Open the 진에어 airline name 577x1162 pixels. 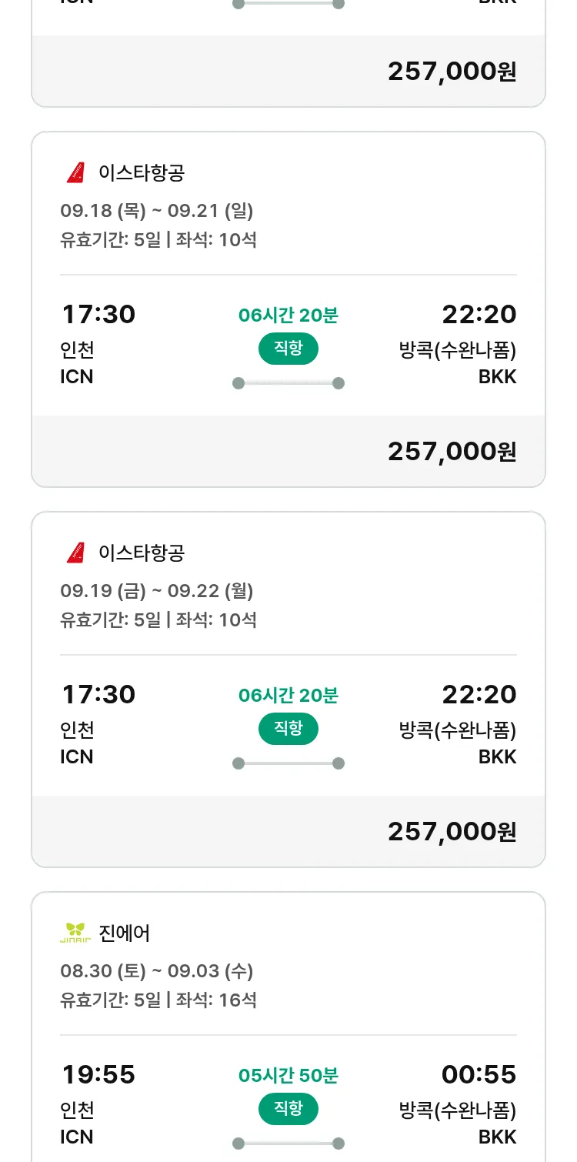[125, 933]
